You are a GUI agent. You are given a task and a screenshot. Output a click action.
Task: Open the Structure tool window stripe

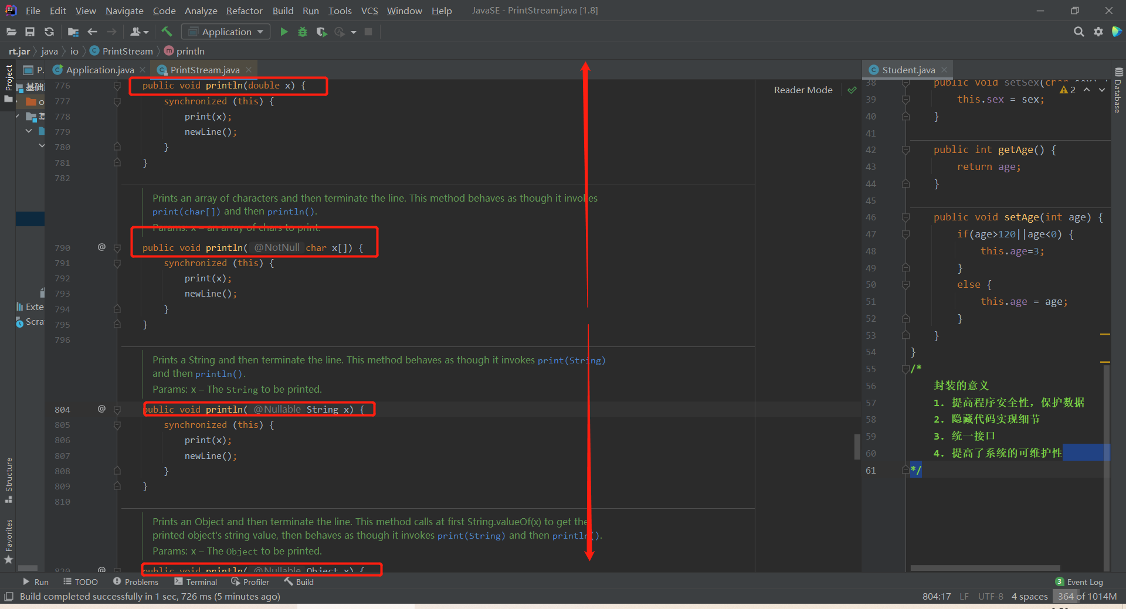[x=9, y=480]
